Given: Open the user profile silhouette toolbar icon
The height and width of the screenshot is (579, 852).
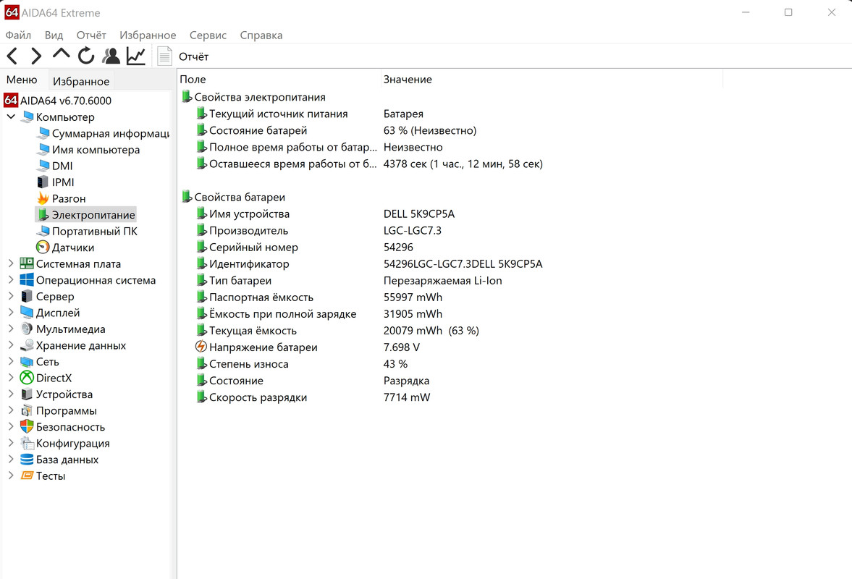Looking at the screenshot, I should point(111,56).
